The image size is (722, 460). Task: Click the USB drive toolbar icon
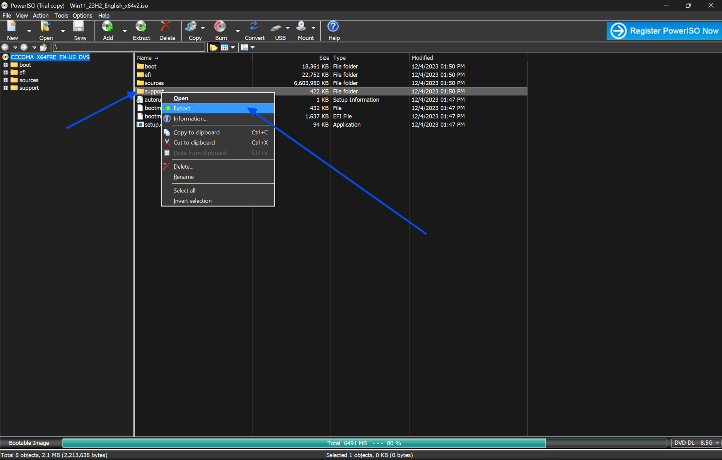tap(276, 27)
